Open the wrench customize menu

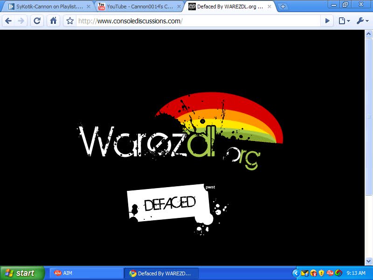click(363, 21)
